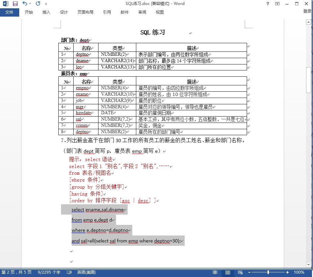
Task: Switch to the 设计 ribbon tab
Action: click(x=64, y=12)
